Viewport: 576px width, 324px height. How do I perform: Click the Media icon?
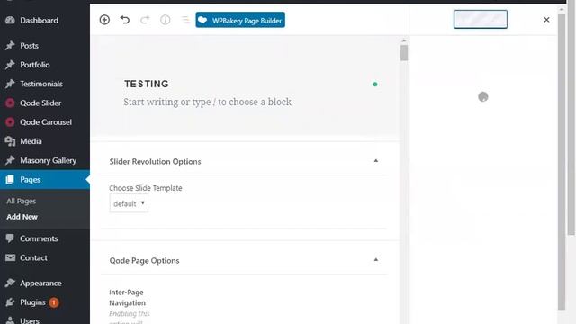[x=10, y=141]
